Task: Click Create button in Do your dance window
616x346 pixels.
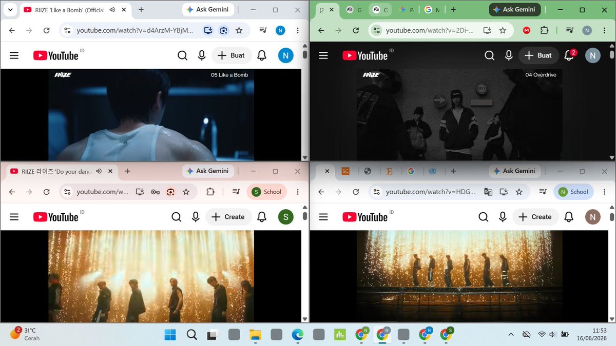Action: coord(228,217)
